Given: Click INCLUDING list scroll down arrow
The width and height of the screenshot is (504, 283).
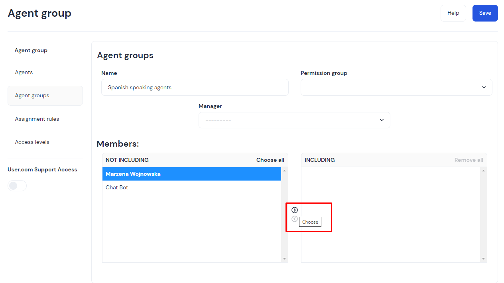Looking at the screenshot, I should [483, 259].
